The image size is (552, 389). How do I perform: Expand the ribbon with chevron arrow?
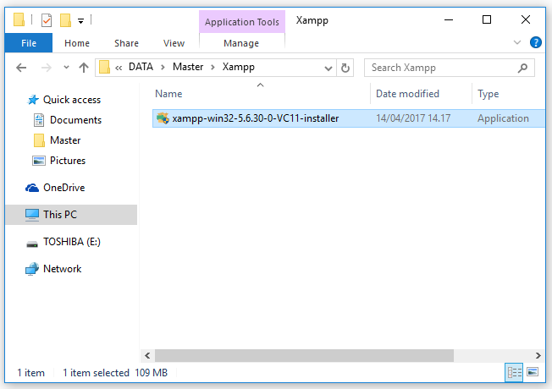tap(517, 42)
